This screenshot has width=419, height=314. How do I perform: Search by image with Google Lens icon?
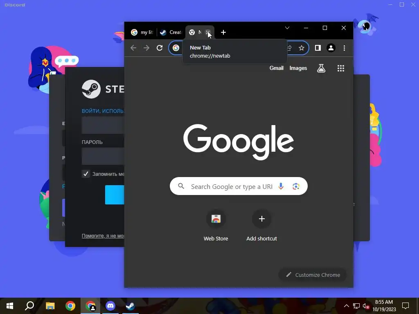tap(295, 186)
